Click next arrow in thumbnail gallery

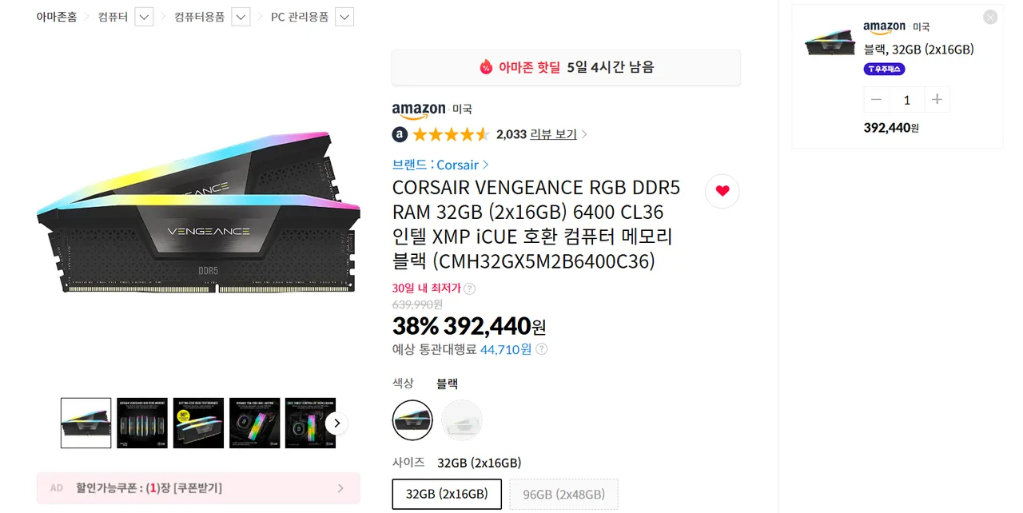point(337,423)
